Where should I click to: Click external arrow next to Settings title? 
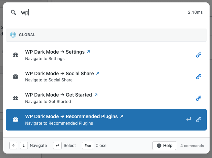pos(88,52)
